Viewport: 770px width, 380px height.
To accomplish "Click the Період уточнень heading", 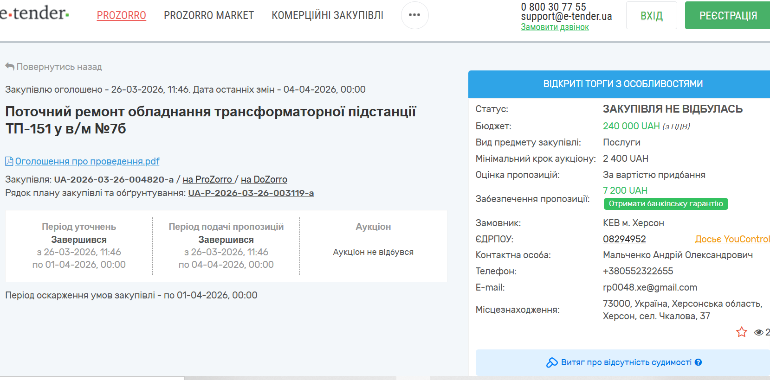I will click(79, 227).
